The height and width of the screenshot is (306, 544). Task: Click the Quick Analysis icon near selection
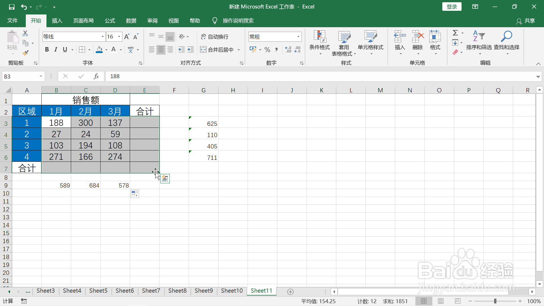[165, 179]
